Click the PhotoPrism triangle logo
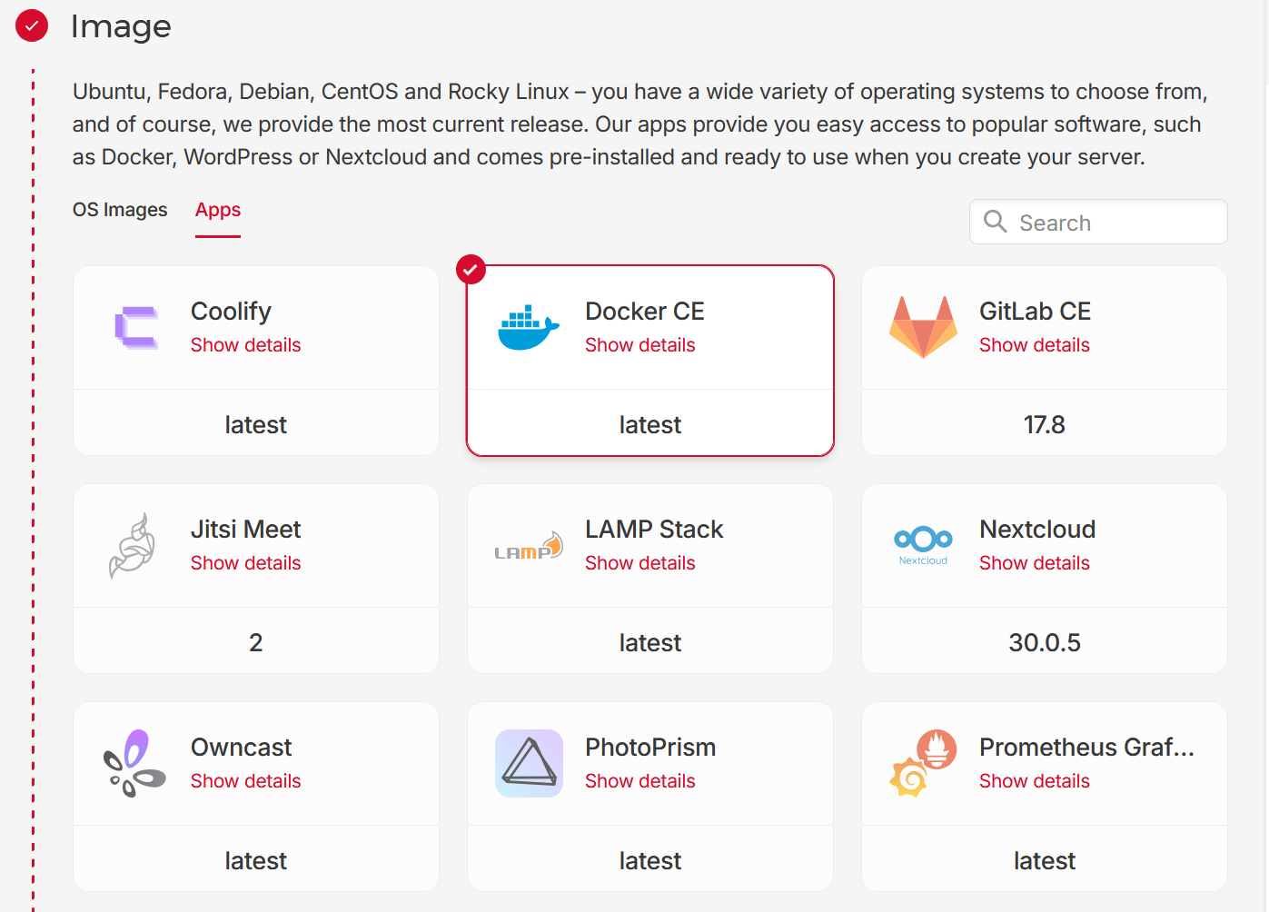Image resolution: width=1269 pixels, height=912 pixels. [529, 763]
